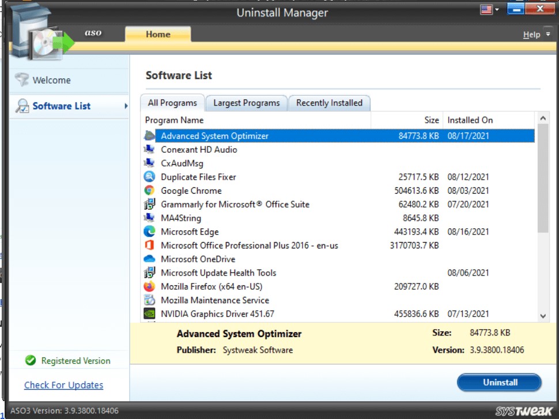Open the Check For Updates link
Screen dimensions: 559x419
tap(63, 385)
